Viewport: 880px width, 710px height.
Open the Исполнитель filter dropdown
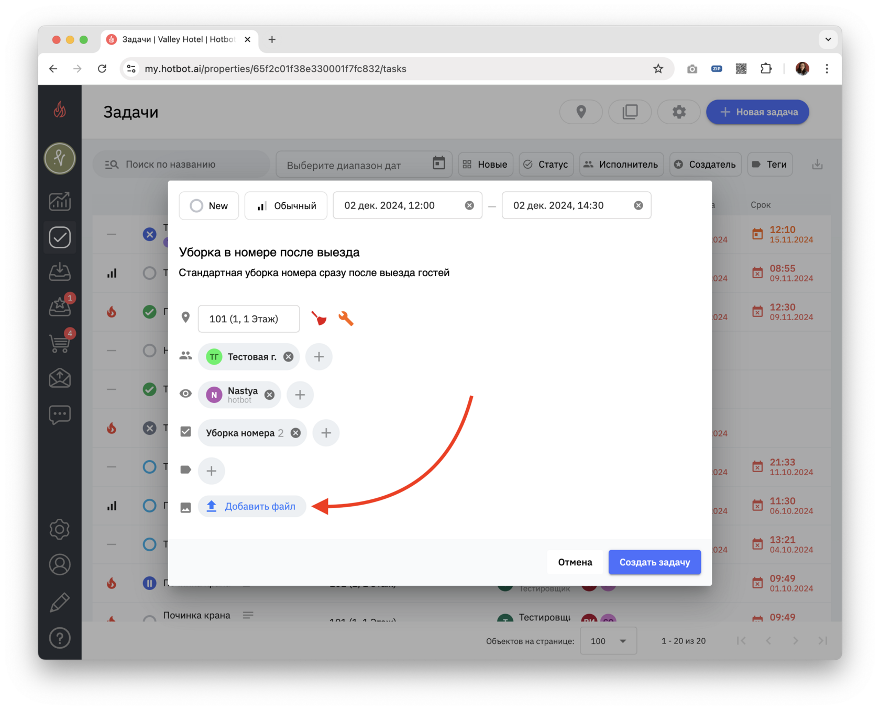tap(621, 165)
